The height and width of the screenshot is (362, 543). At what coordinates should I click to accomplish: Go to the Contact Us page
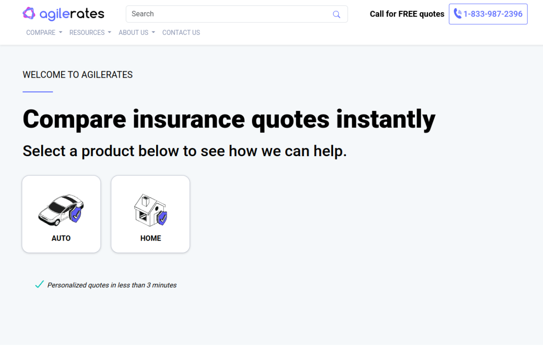pyautogui.click(x=181, y=33)
